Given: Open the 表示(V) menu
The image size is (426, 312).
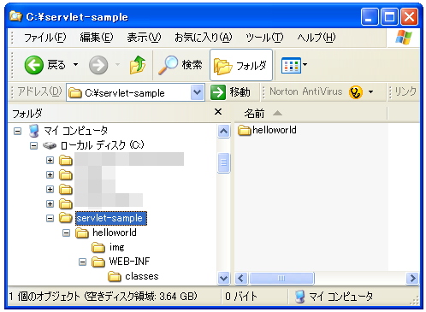Looking at the screenshot, I should [x=144, y=38].
